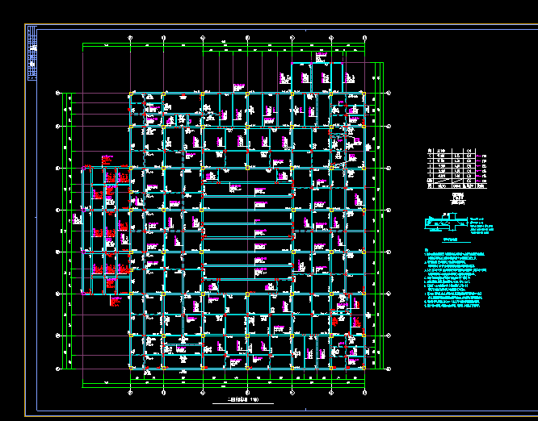
Task: Select yellow column at plan's bottom-right corner
Action: pyautogui.click(x=365, y=368)
